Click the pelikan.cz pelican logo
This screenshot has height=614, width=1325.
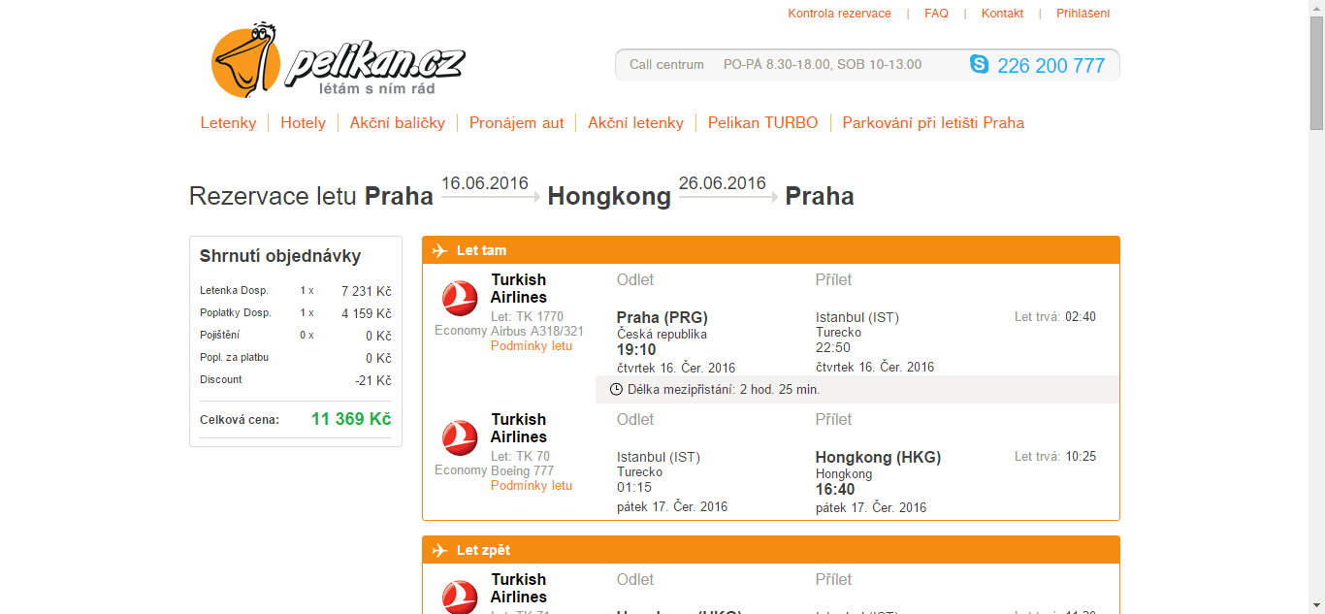[x=247, y=61]
